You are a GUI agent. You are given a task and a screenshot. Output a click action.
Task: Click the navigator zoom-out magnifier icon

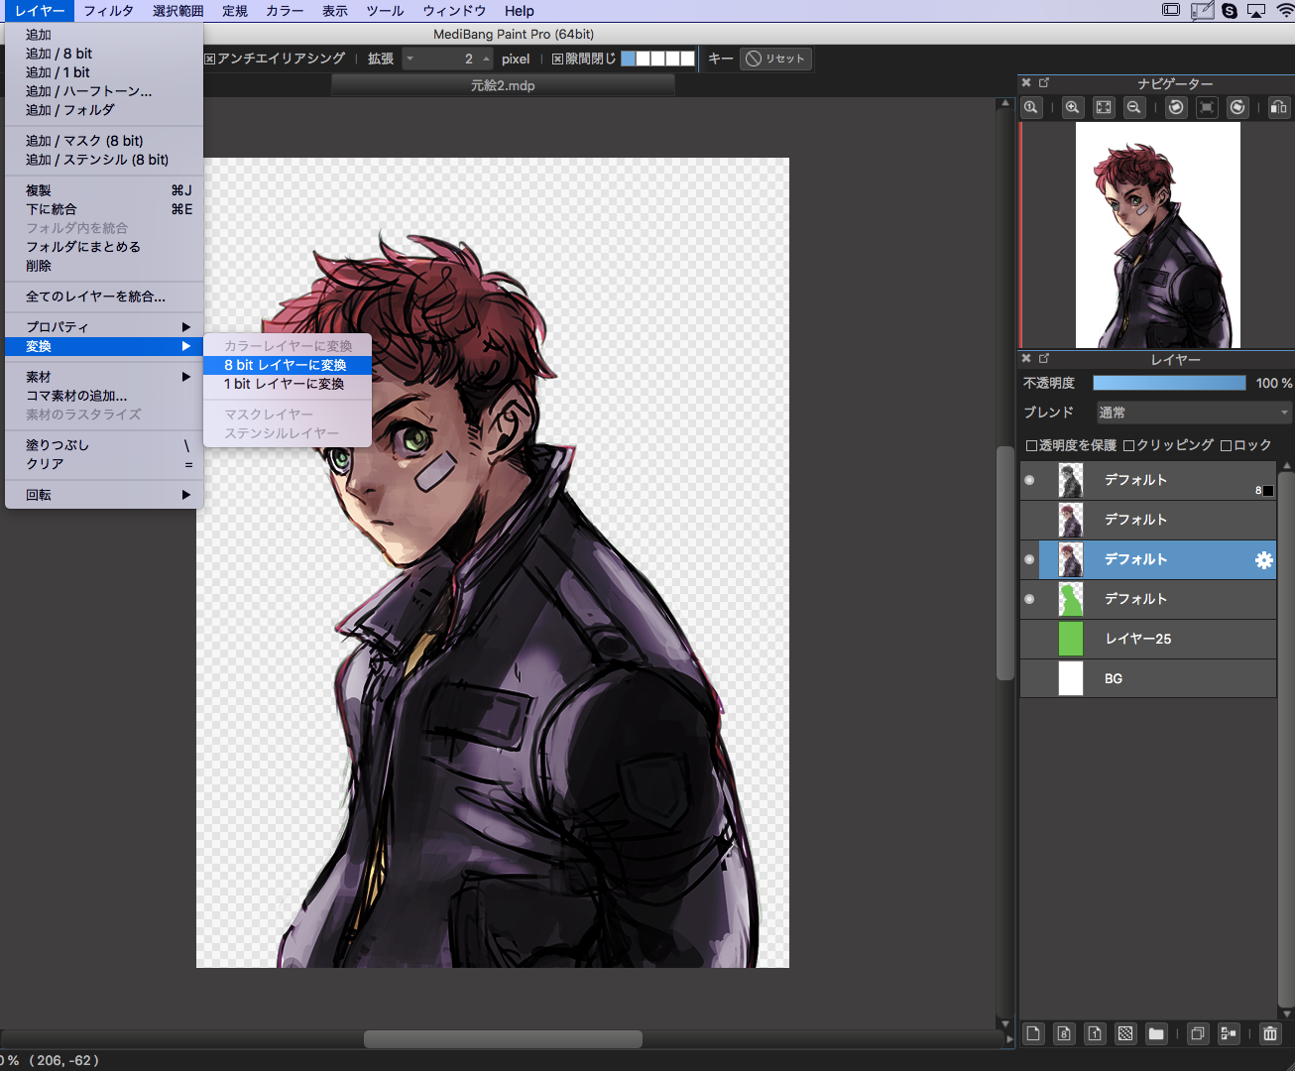coord(1134,108)
